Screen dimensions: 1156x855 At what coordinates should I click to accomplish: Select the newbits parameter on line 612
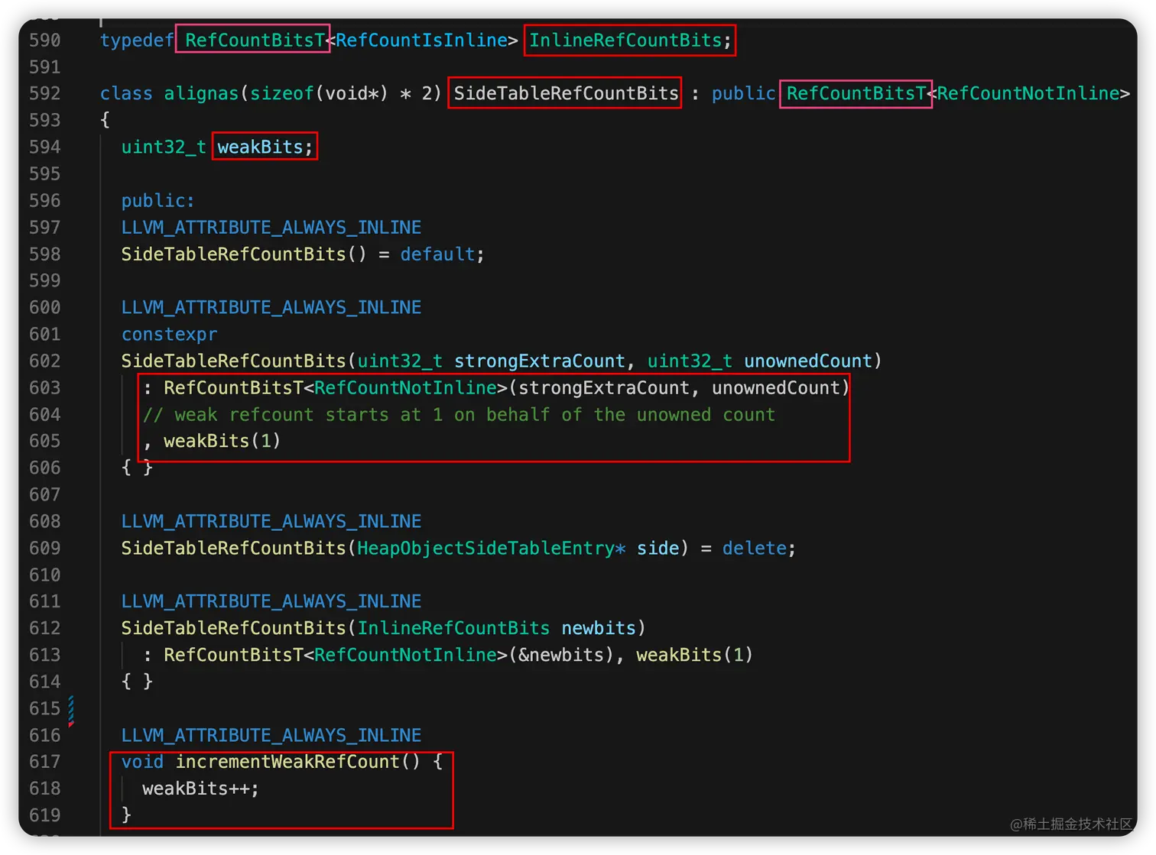[599, 627]
